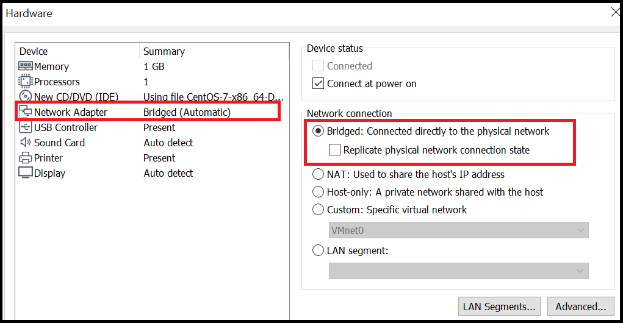Select NAT network connection option
Viewport: 623px width, 323px height.
[x=318, y=174]
